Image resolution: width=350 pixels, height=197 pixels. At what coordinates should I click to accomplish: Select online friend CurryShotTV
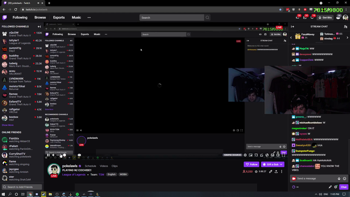tap(22, 155)
